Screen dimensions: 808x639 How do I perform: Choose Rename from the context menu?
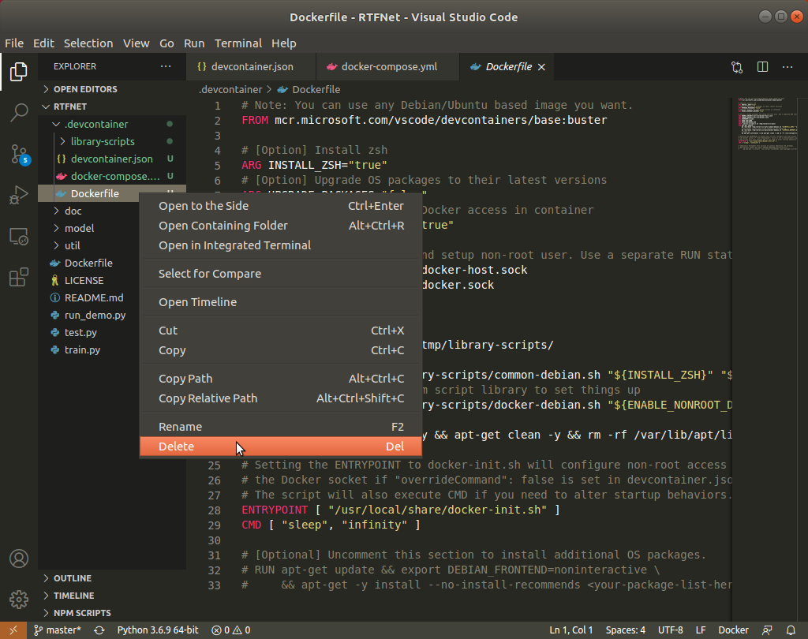click(x=281, y=427)
